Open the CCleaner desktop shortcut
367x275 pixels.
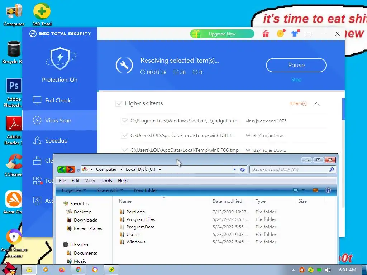[14, 165]
